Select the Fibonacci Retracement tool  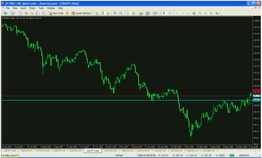(x=200, y=13)
